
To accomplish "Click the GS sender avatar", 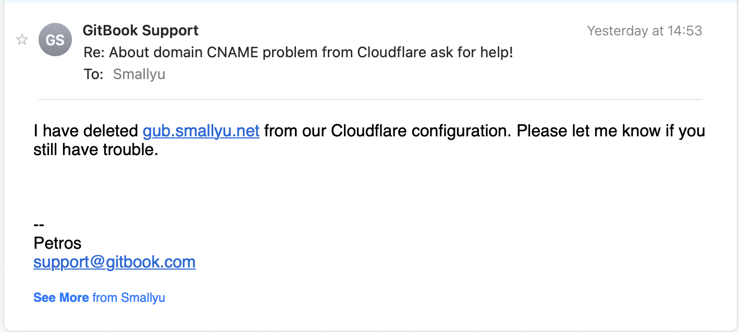I will click(x=55, y=40).
